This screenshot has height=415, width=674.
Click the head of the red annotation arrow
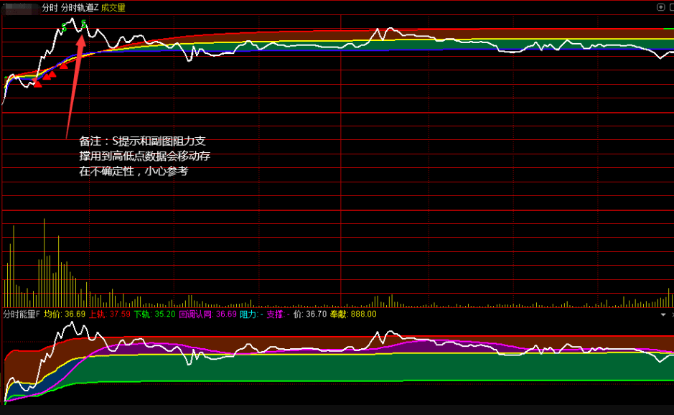point(82,37)
